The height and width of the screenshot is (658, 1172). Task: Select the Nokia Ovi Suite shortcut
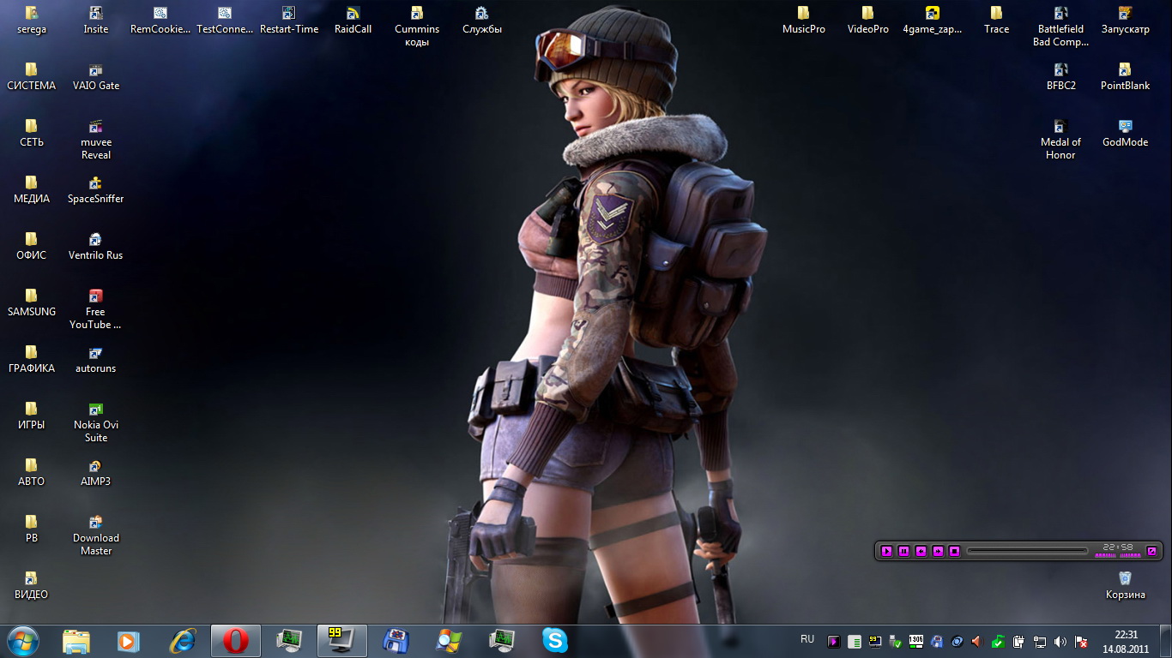click(96, 422)
